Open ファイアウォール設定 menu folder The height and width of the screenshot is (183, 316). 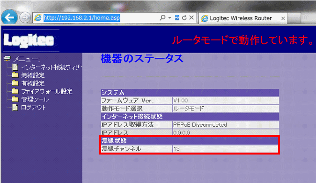click(x=47, y=91)
